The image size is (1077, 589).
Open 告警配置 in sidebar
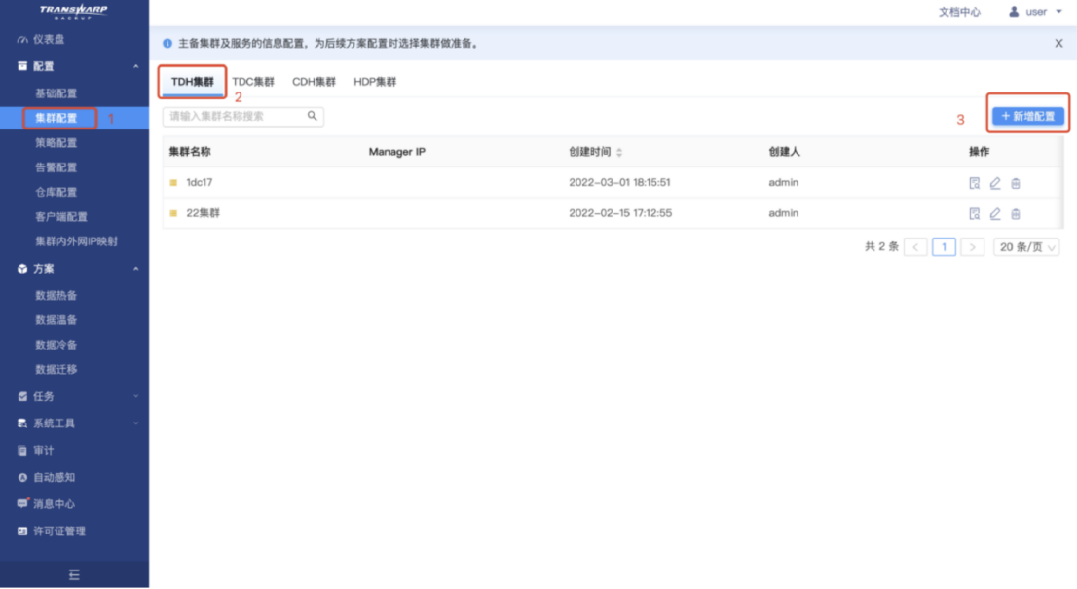[56, 167]
